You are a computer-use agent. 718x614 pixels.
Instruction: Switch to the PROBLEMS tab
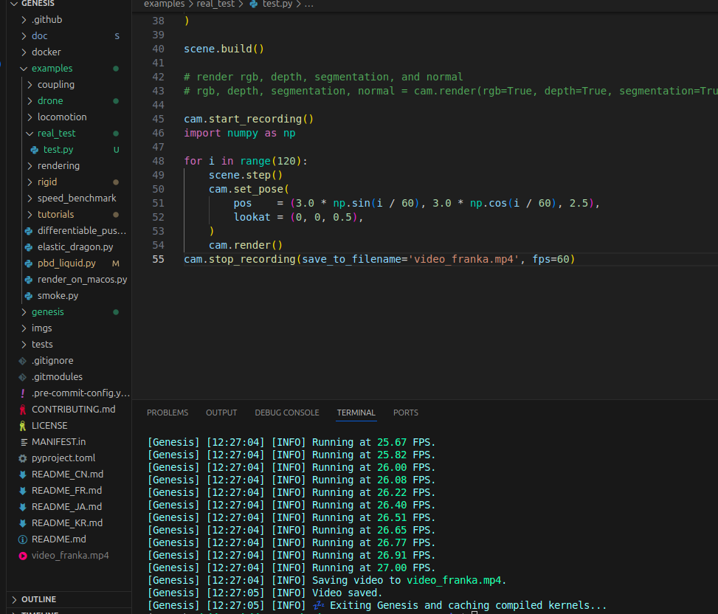click(167, 413)
